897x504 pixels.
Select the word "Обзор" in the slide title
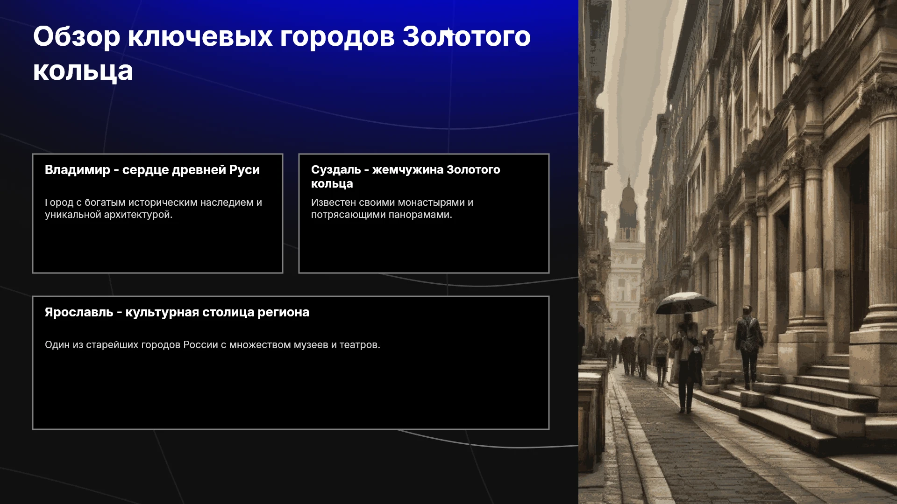coord(77,37)
